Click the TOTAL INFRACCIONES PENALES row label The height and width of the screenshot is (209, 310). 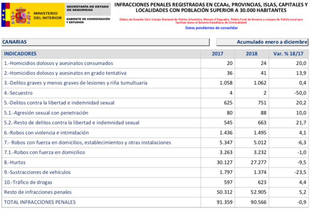tap(40, 202)
